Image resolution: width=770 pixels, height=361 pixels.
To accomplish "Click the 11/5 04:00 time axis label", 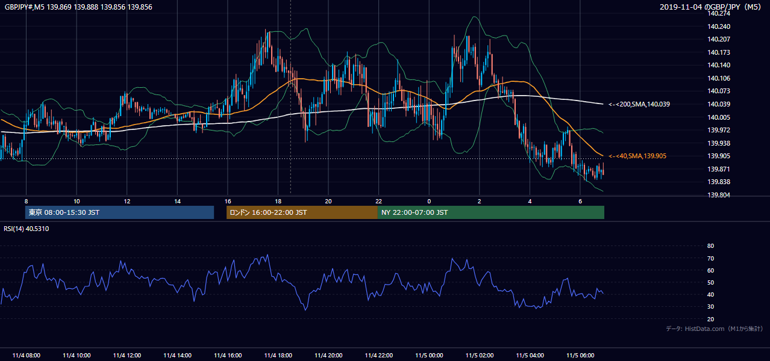I will pos(530,355).
